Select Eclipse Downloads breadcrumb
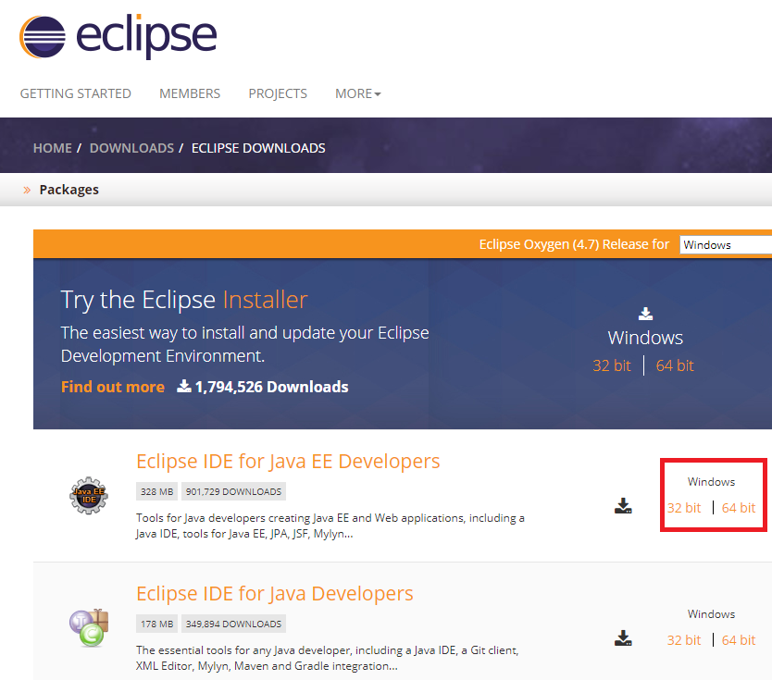 [x=258, y=148]
